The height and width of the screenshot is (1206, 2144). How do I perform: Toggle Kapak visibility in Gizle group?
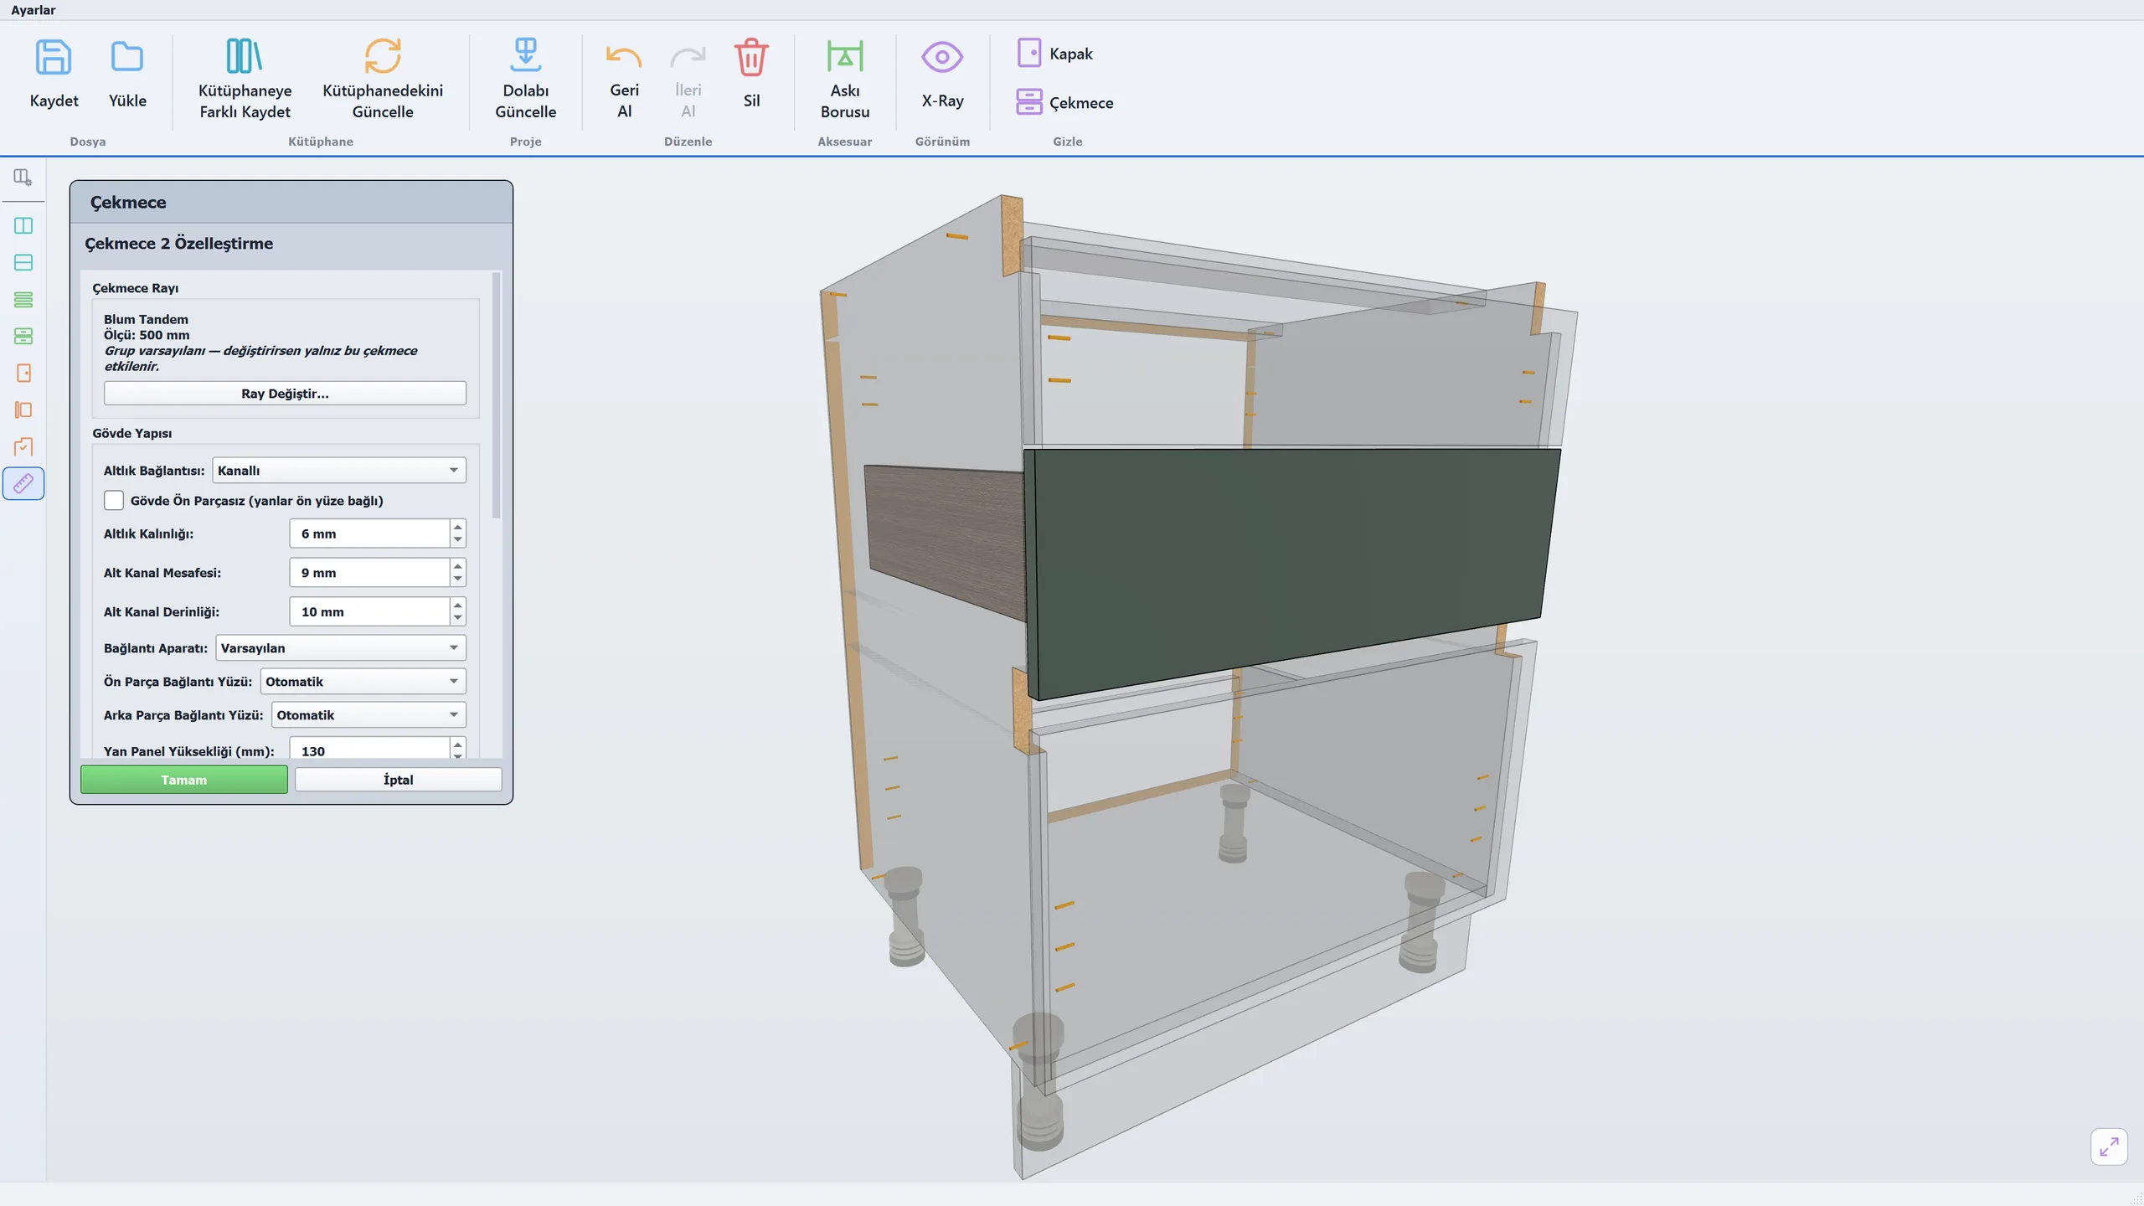1054,53
